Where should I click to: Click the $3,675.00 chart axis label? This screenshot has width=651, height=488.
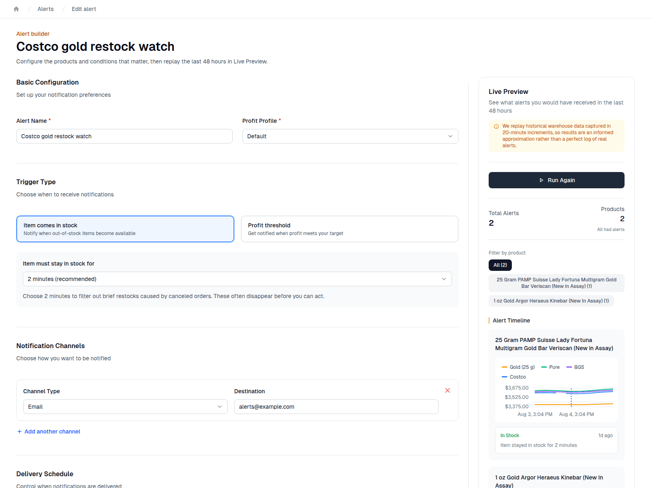pyautogui.click(x=517, y=388)
